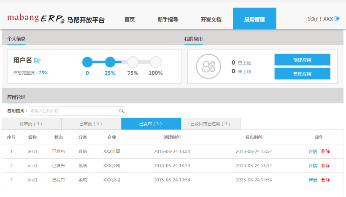
Task: Open 详情 for the first row
Action: [313, 151]
